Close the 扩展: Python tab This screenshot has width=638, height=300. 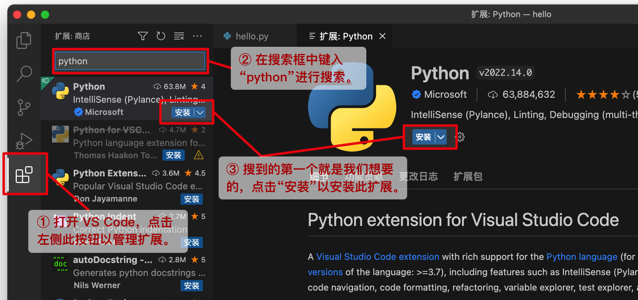(x=383, y=36)
